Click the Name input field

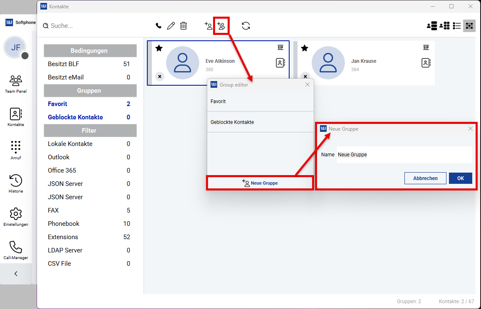[x=404, y=154]
